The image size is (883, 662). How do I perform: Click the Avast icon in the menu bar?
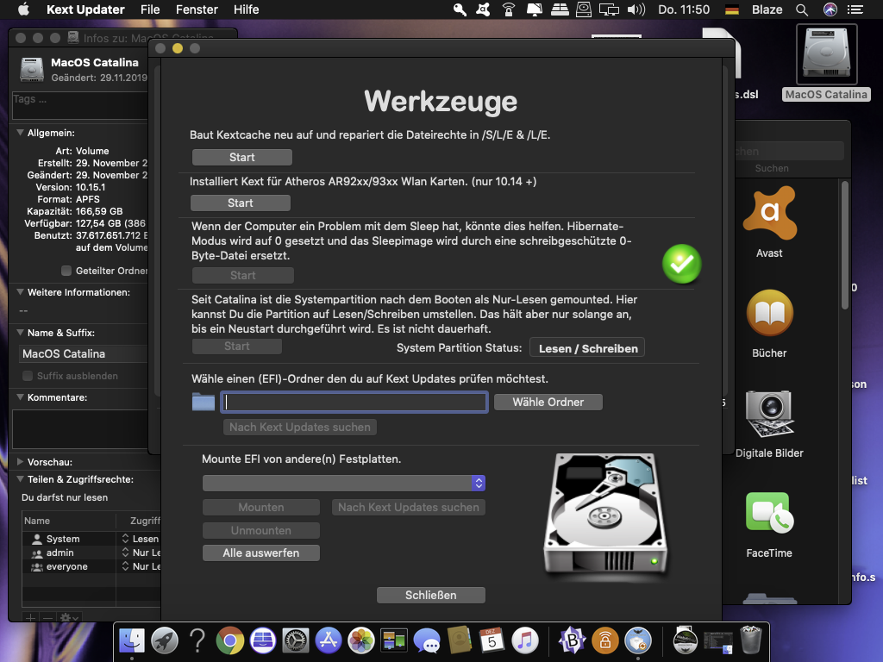pyautogui.click(x=483, y=9)
